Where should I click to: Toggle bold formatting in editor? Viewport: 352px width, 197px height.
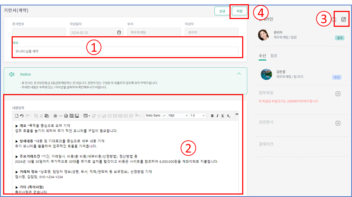[x=212, y=116]
